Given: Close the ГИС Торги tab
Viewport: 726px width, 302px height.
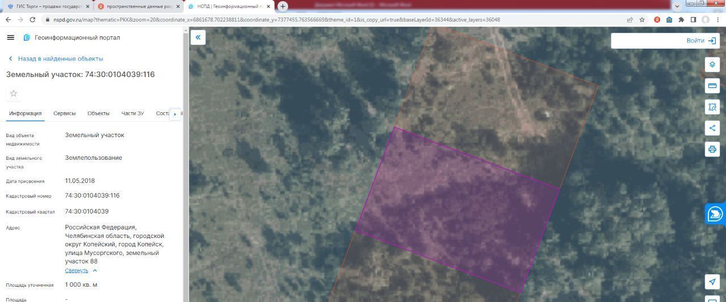Looking at the screenshot, I should coord(88,6).
